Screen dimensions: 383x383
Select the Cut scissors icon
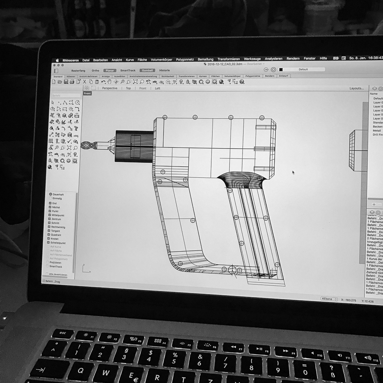click(x=85, y=82)
